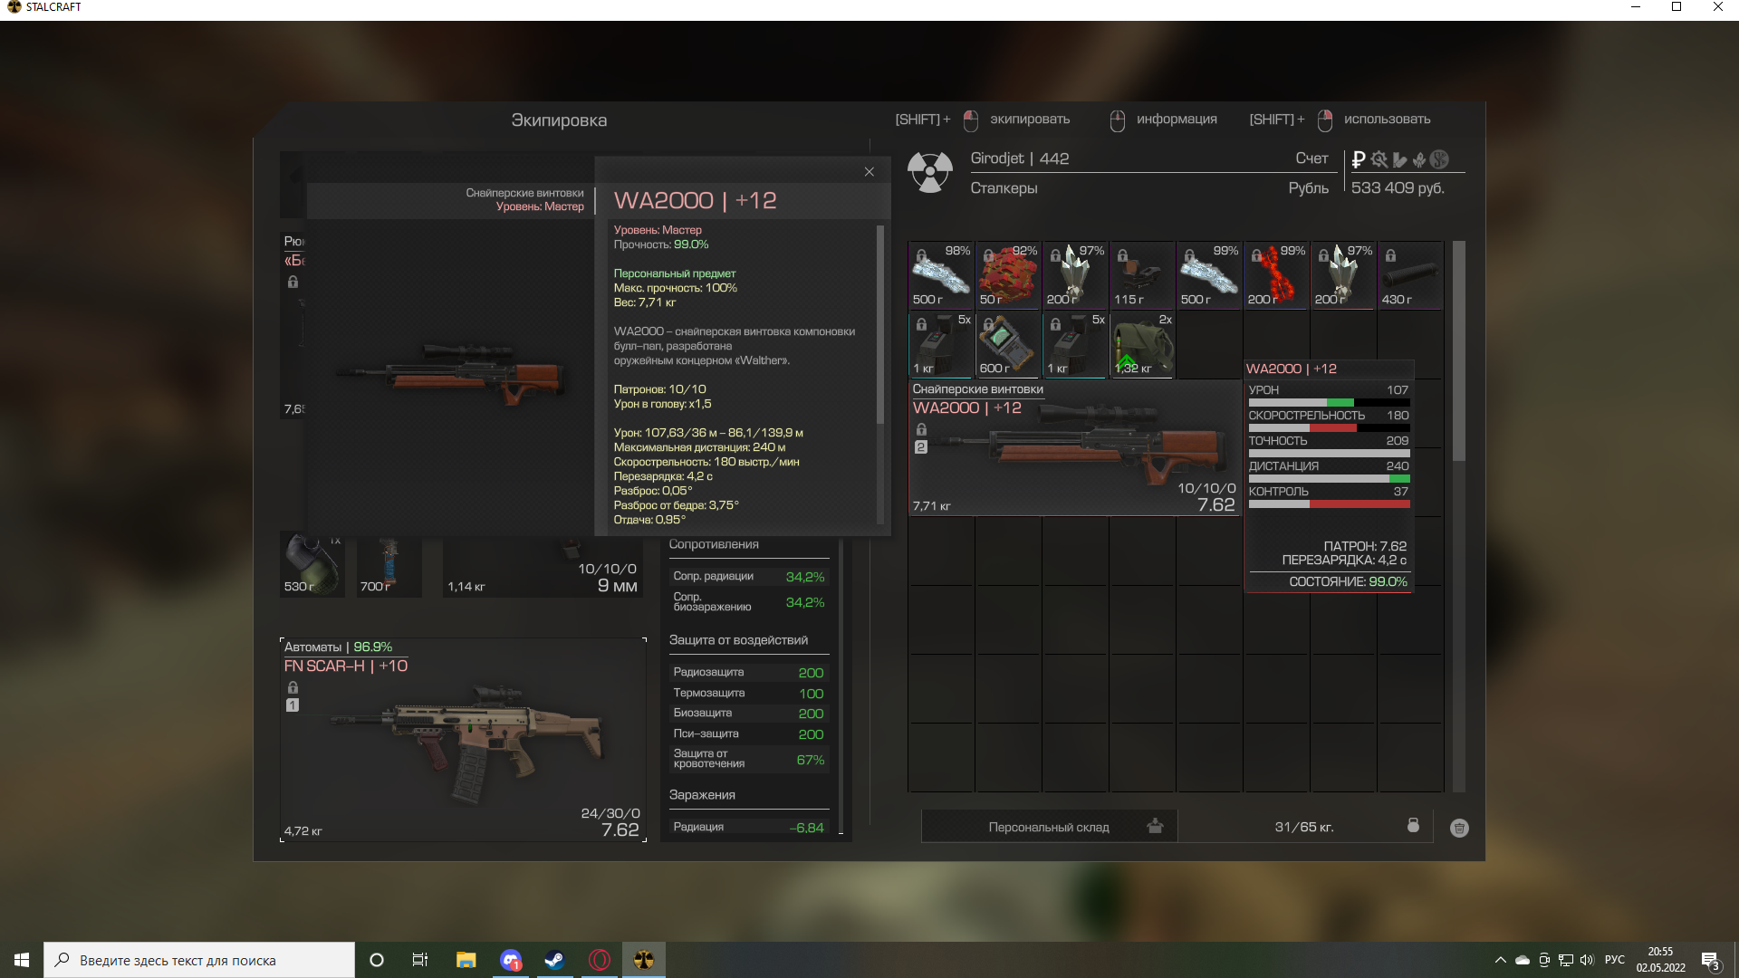
Task: Click the WA2000 popup description scrollbar
Action: pos(879,324)
